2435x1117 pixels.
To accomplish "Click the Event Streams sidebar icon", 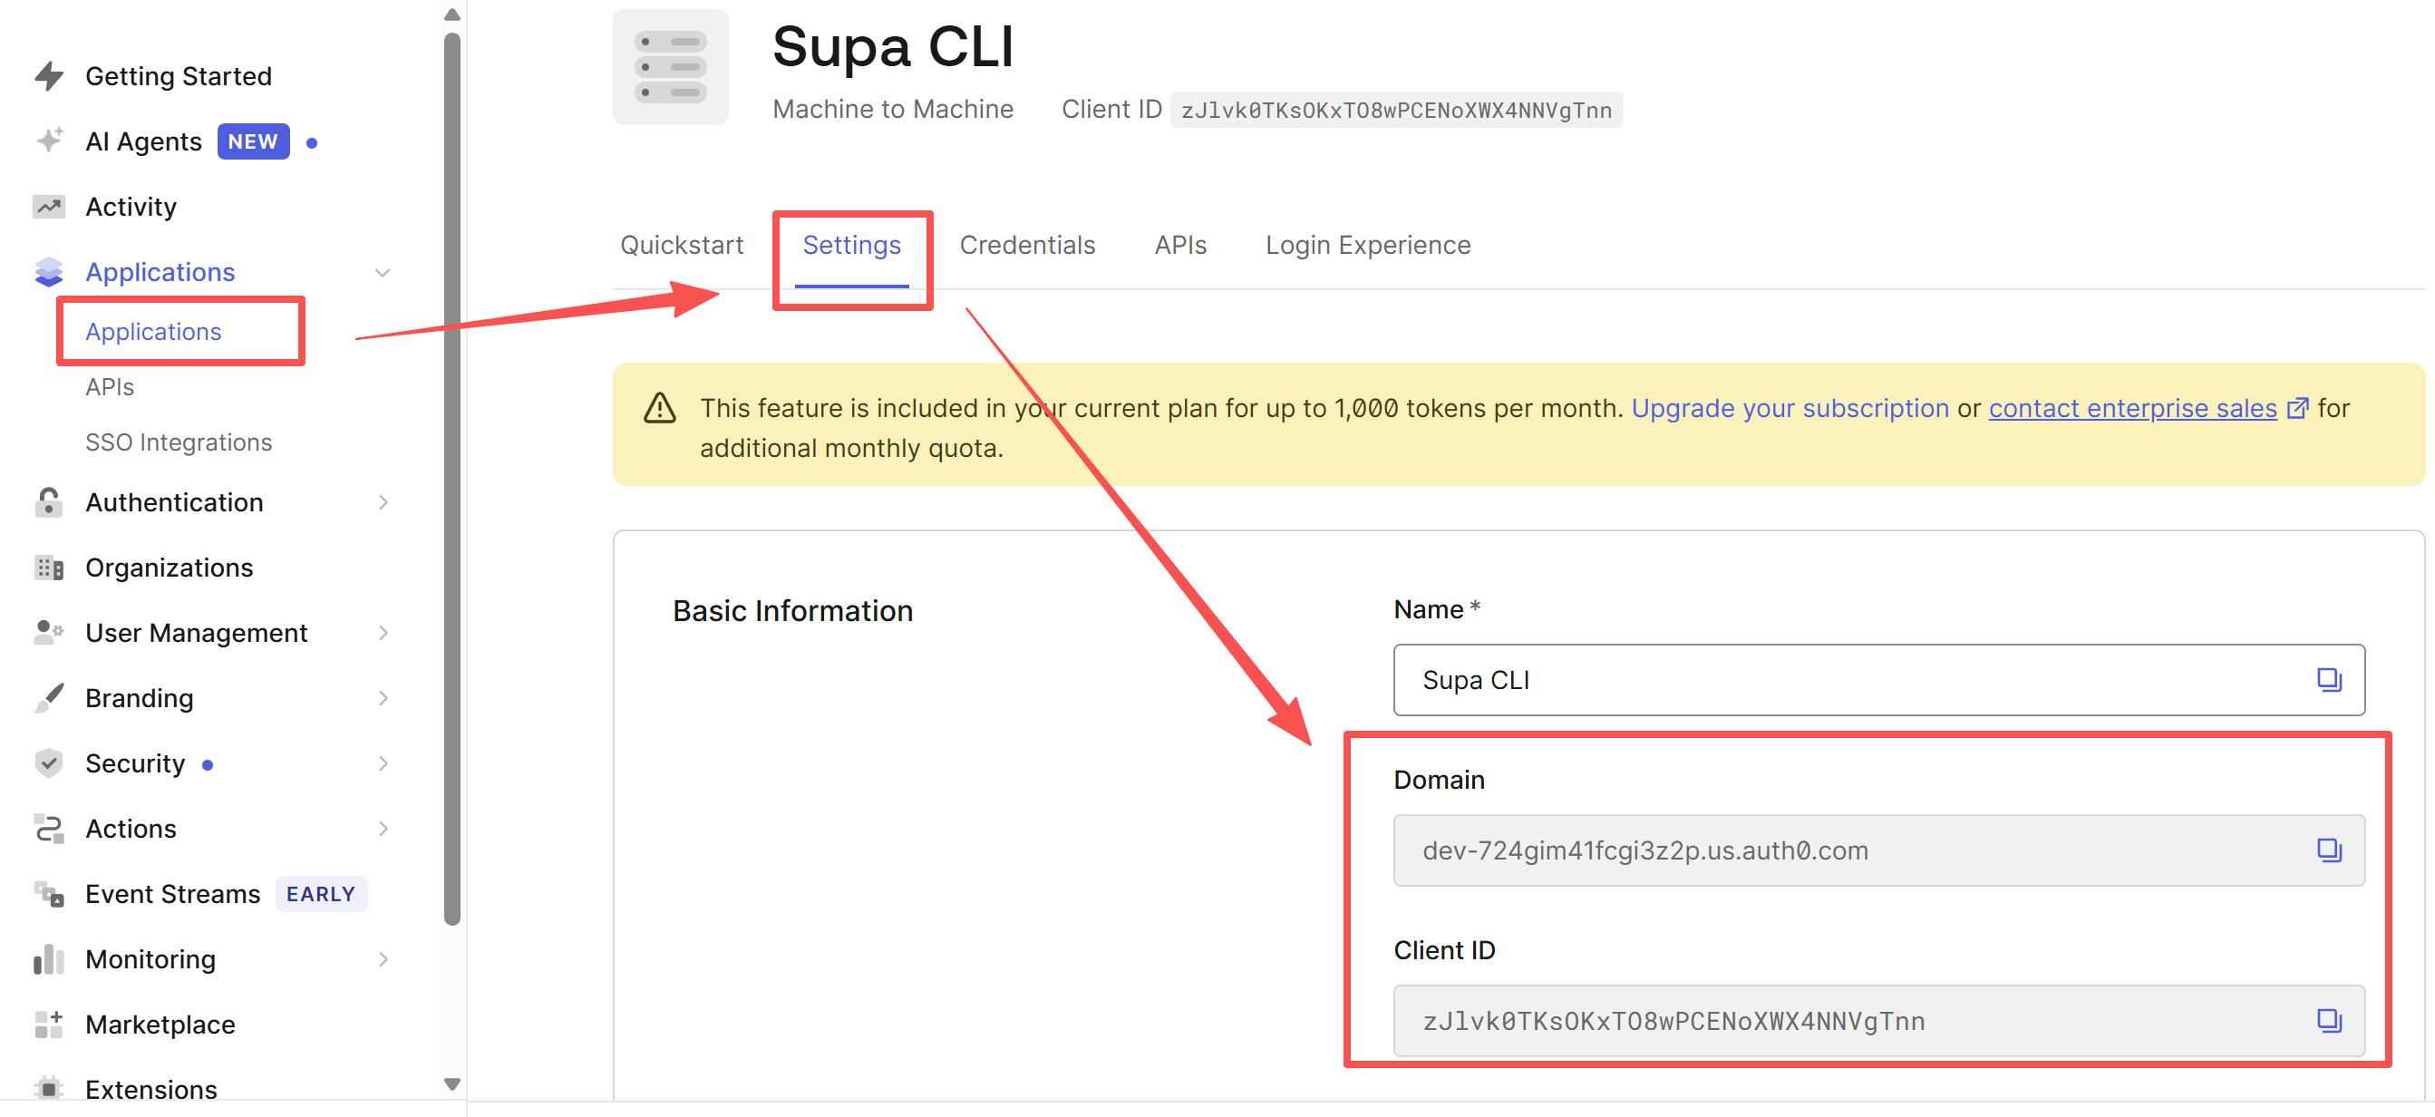I will [x=49, y=893].
